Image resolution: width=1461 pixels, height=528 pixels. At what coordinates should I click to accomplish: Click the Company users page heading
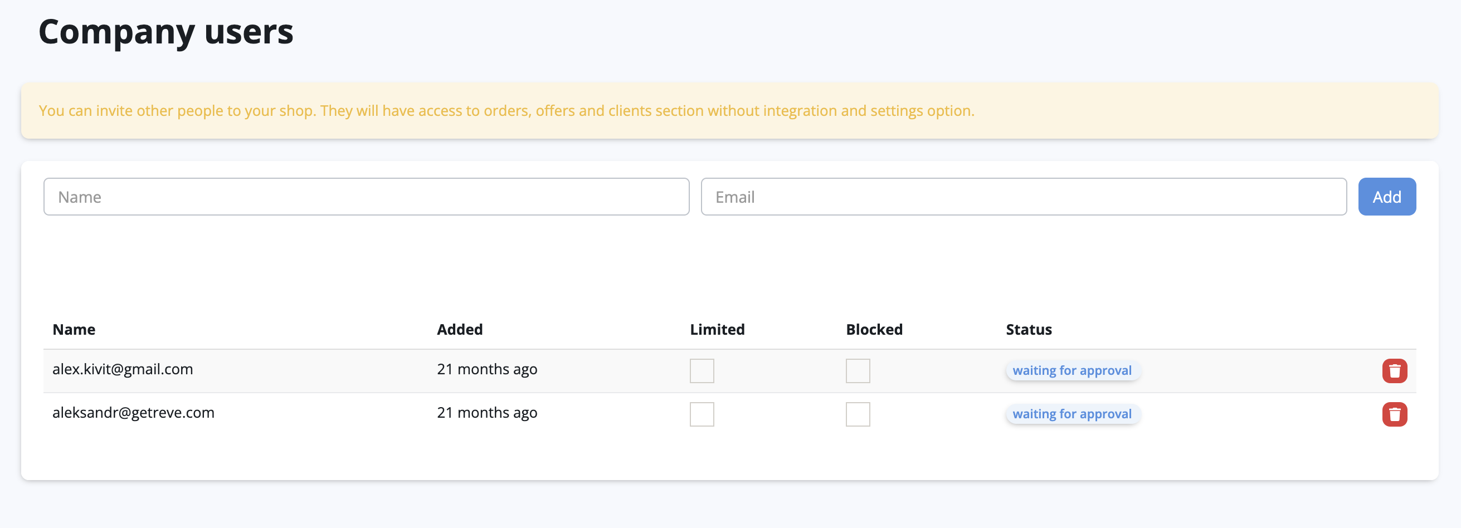[165, 32]
